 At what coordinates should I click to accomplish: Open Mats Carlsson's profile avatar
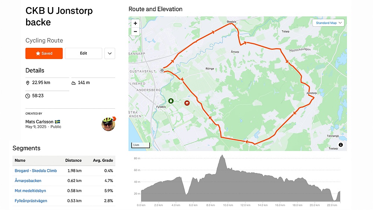click(109, 124)
